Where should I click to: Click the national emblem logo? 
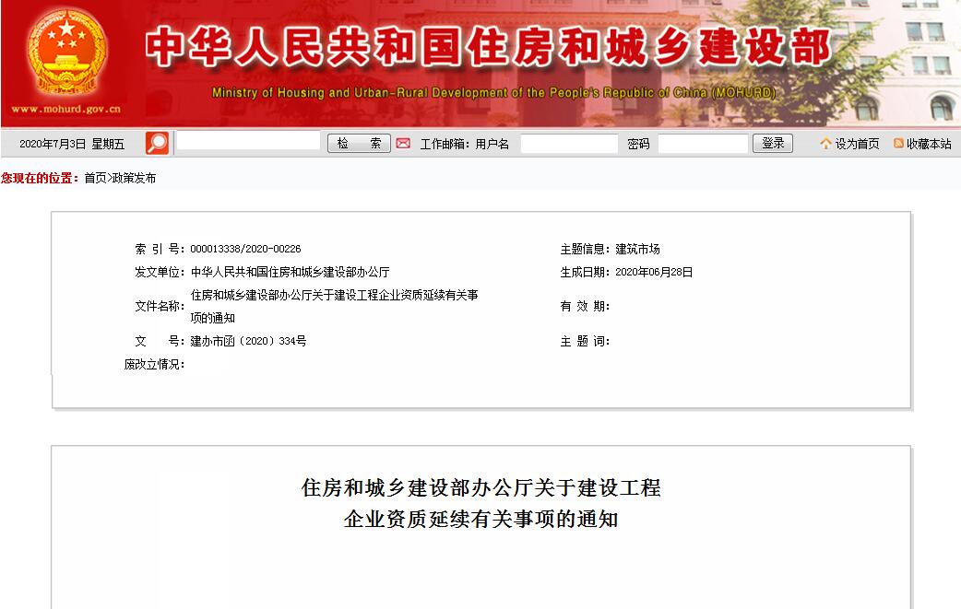(x=66, y=53)
